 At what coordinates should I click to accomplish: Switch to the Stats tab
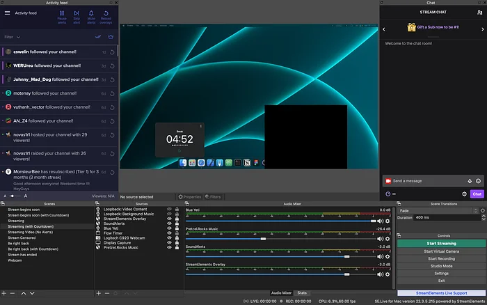click(302, 293)
